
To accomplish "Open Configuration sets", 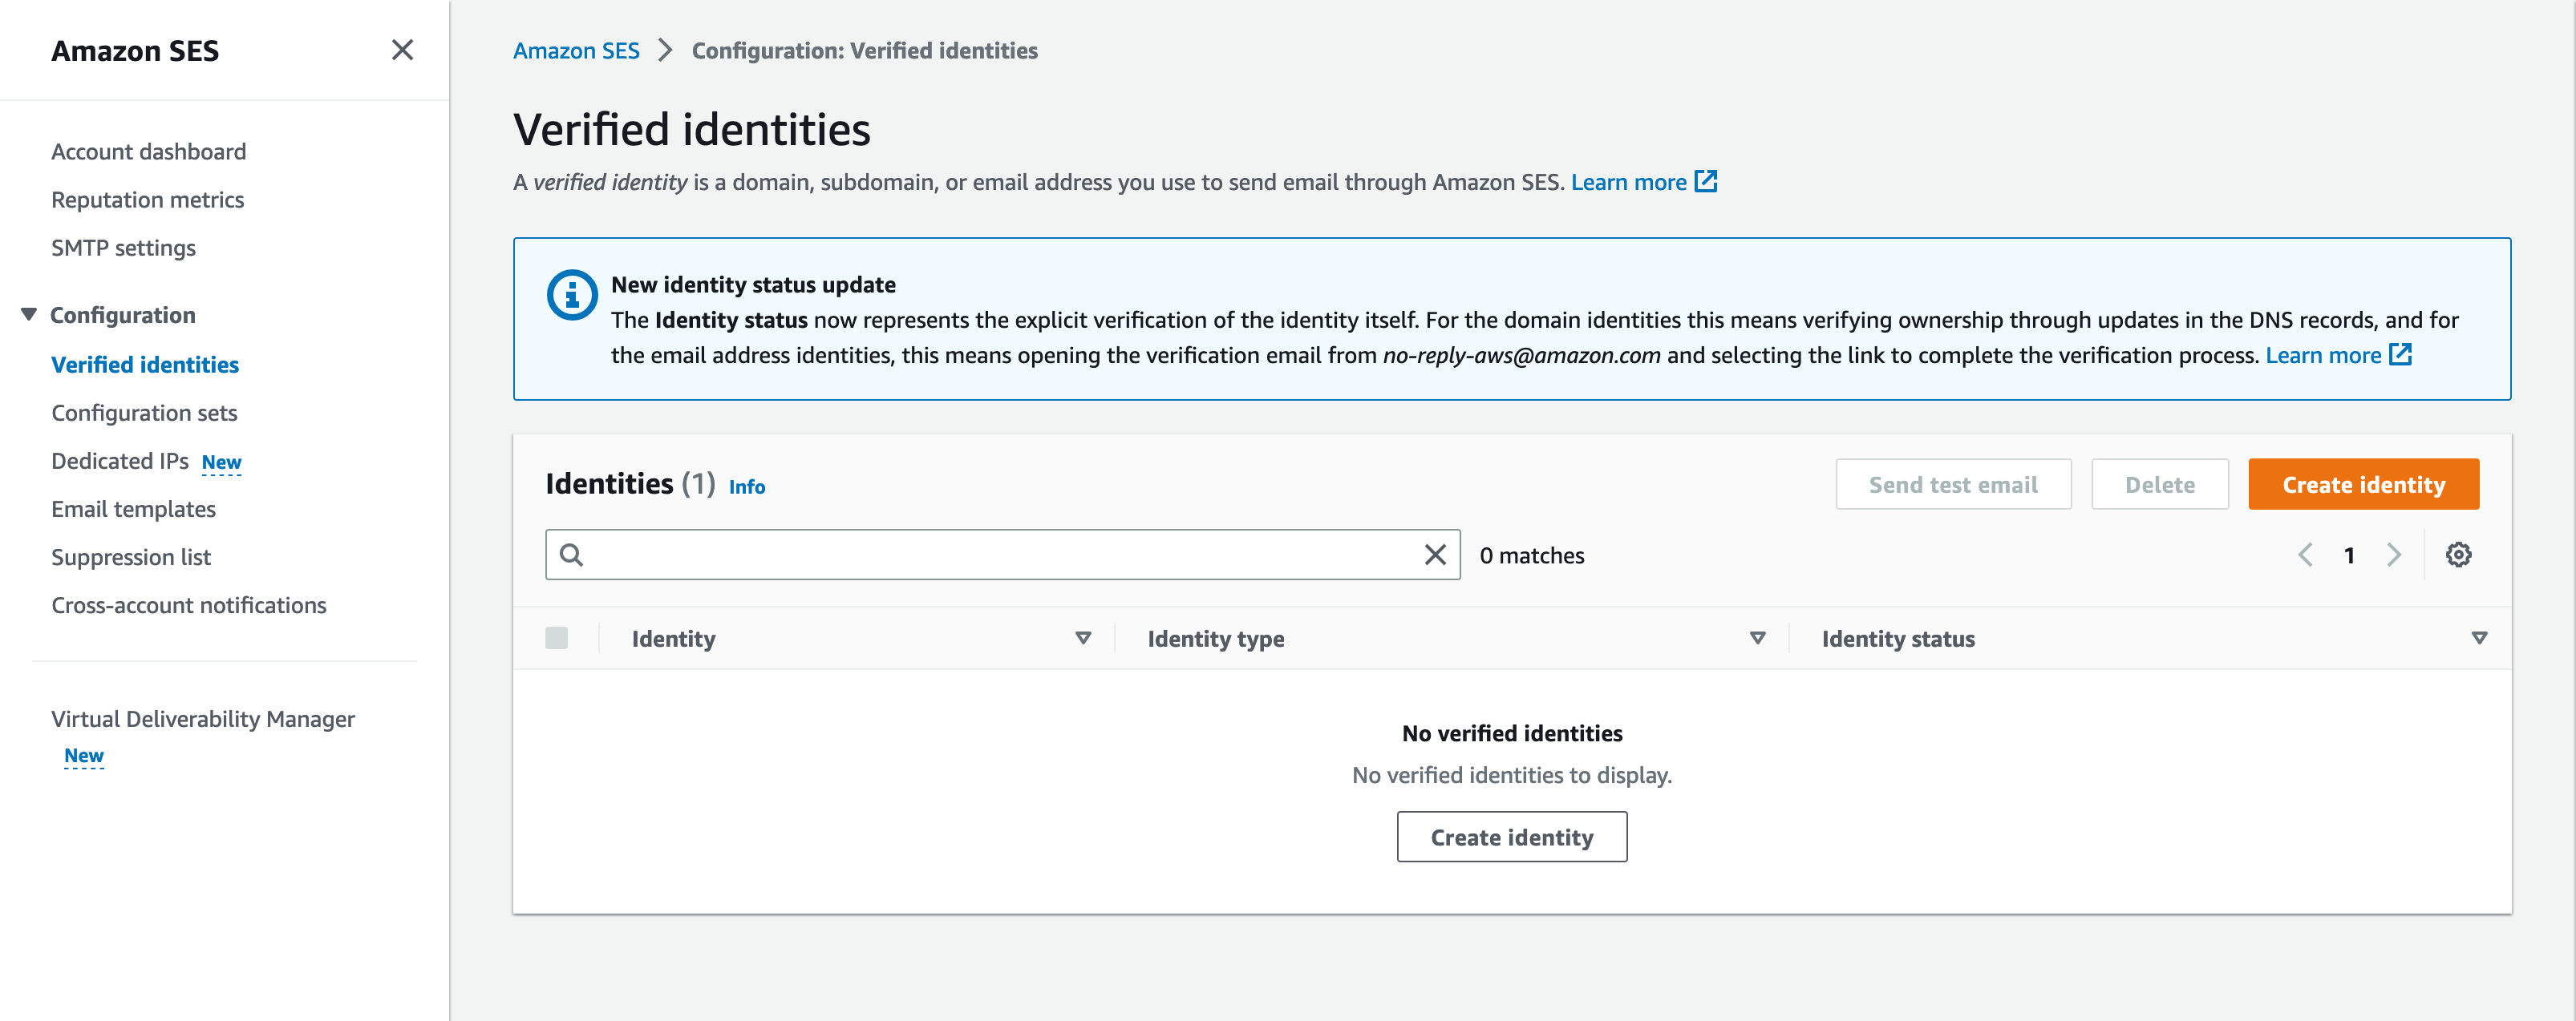I will [x=144, y=413].
